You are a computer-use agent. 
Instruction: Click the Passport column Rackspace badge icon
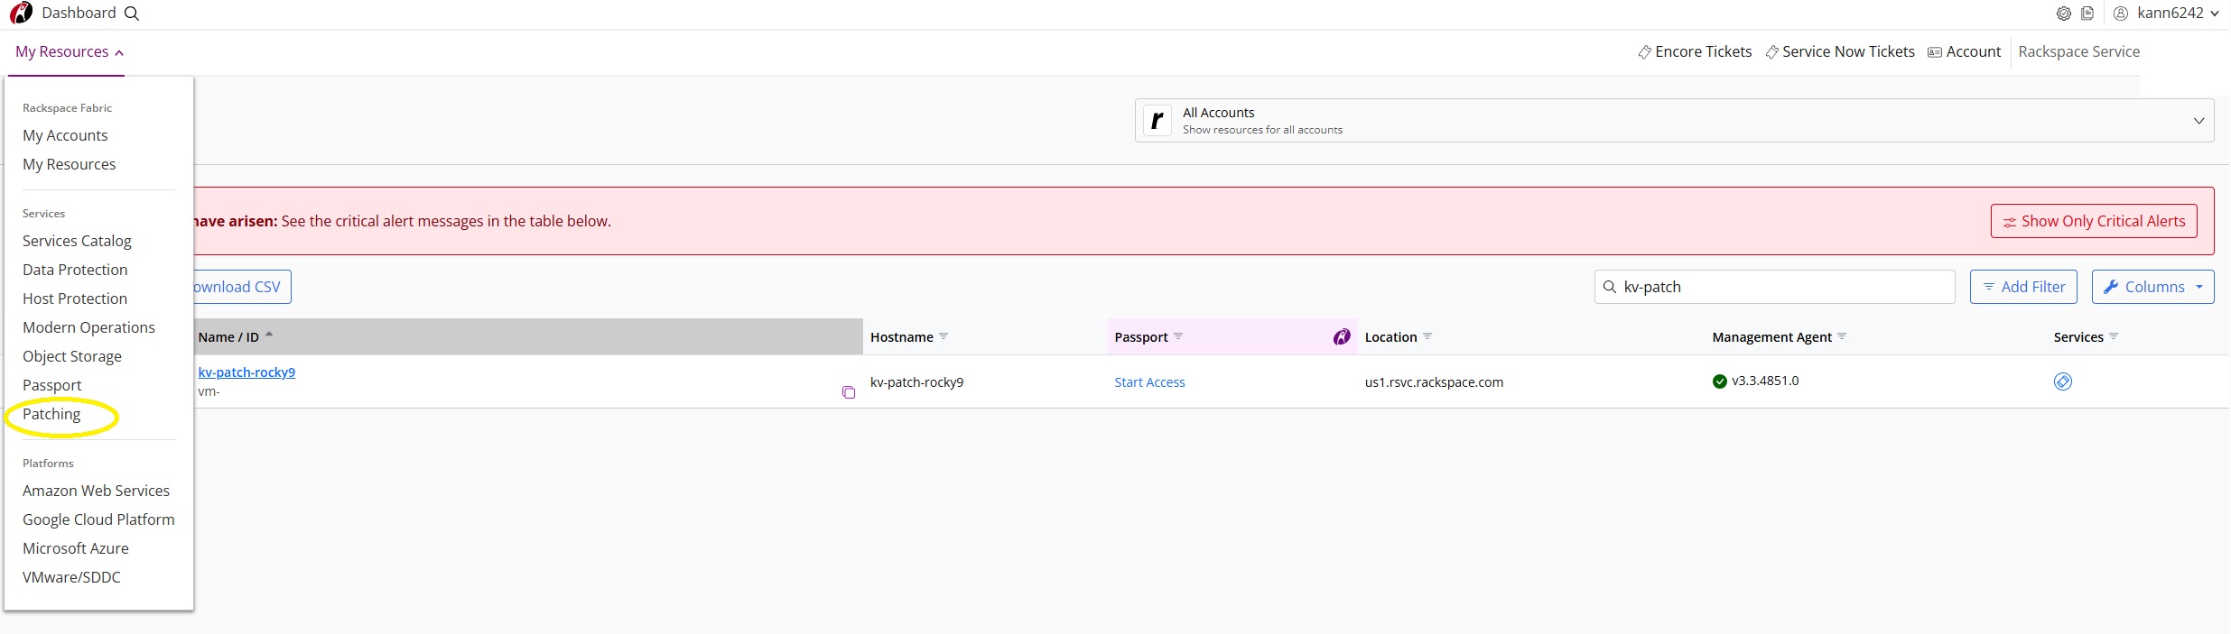(x=1342, y=336)
